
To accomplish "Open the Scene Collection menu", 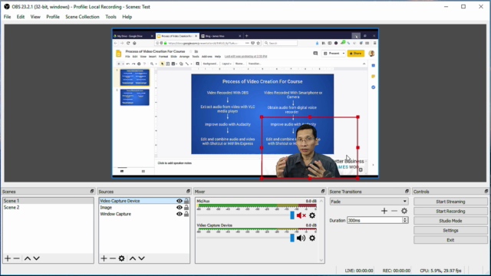I will (82, 17).
